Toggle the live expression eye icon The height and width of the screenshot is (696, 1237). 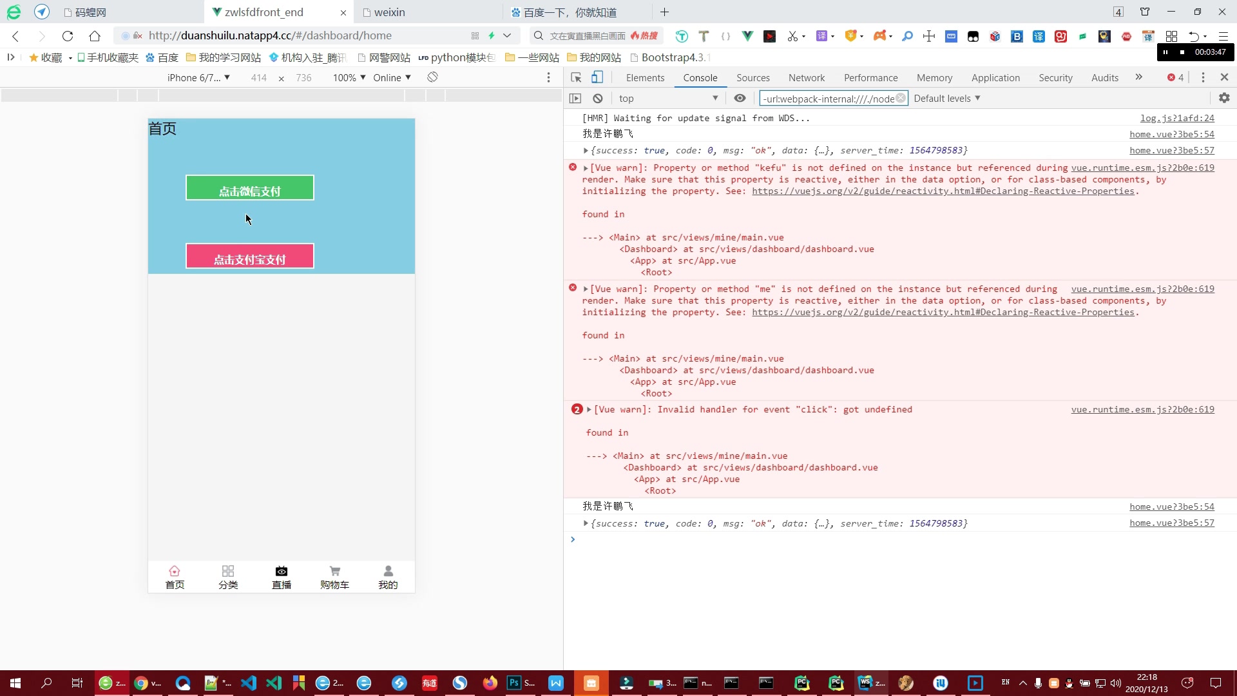click(740, 99)
